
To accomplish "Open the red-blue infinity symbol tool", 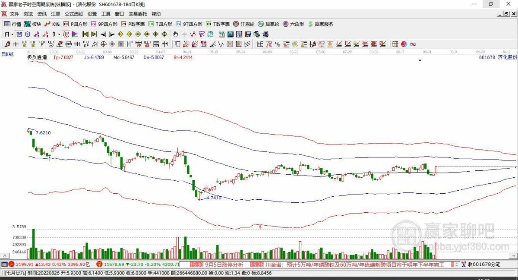I will pos(413,44).
